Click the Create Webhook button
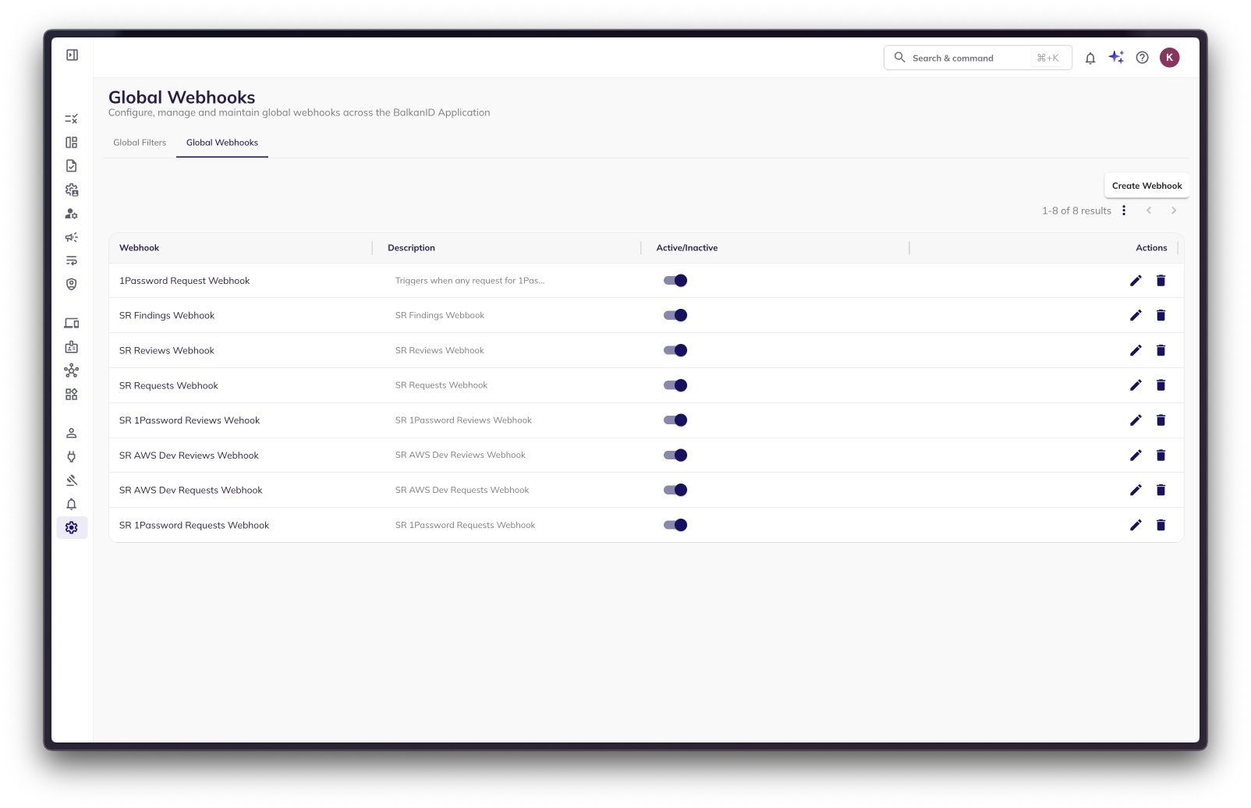1251x808 pixels. click(1146, 186)
